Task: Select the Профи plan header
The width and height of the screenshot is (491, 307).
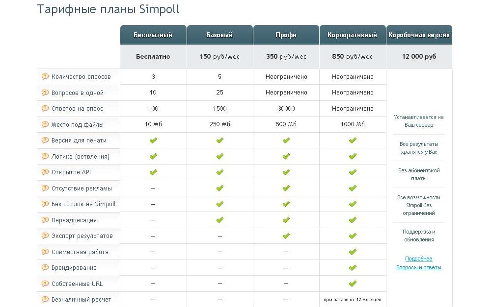Action: point(286,35)
